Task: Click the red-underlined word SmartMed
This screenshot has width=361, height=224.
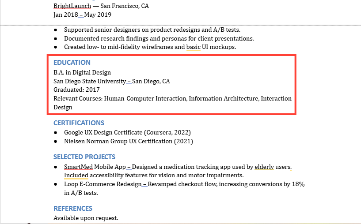Action: tap(78, 167)
